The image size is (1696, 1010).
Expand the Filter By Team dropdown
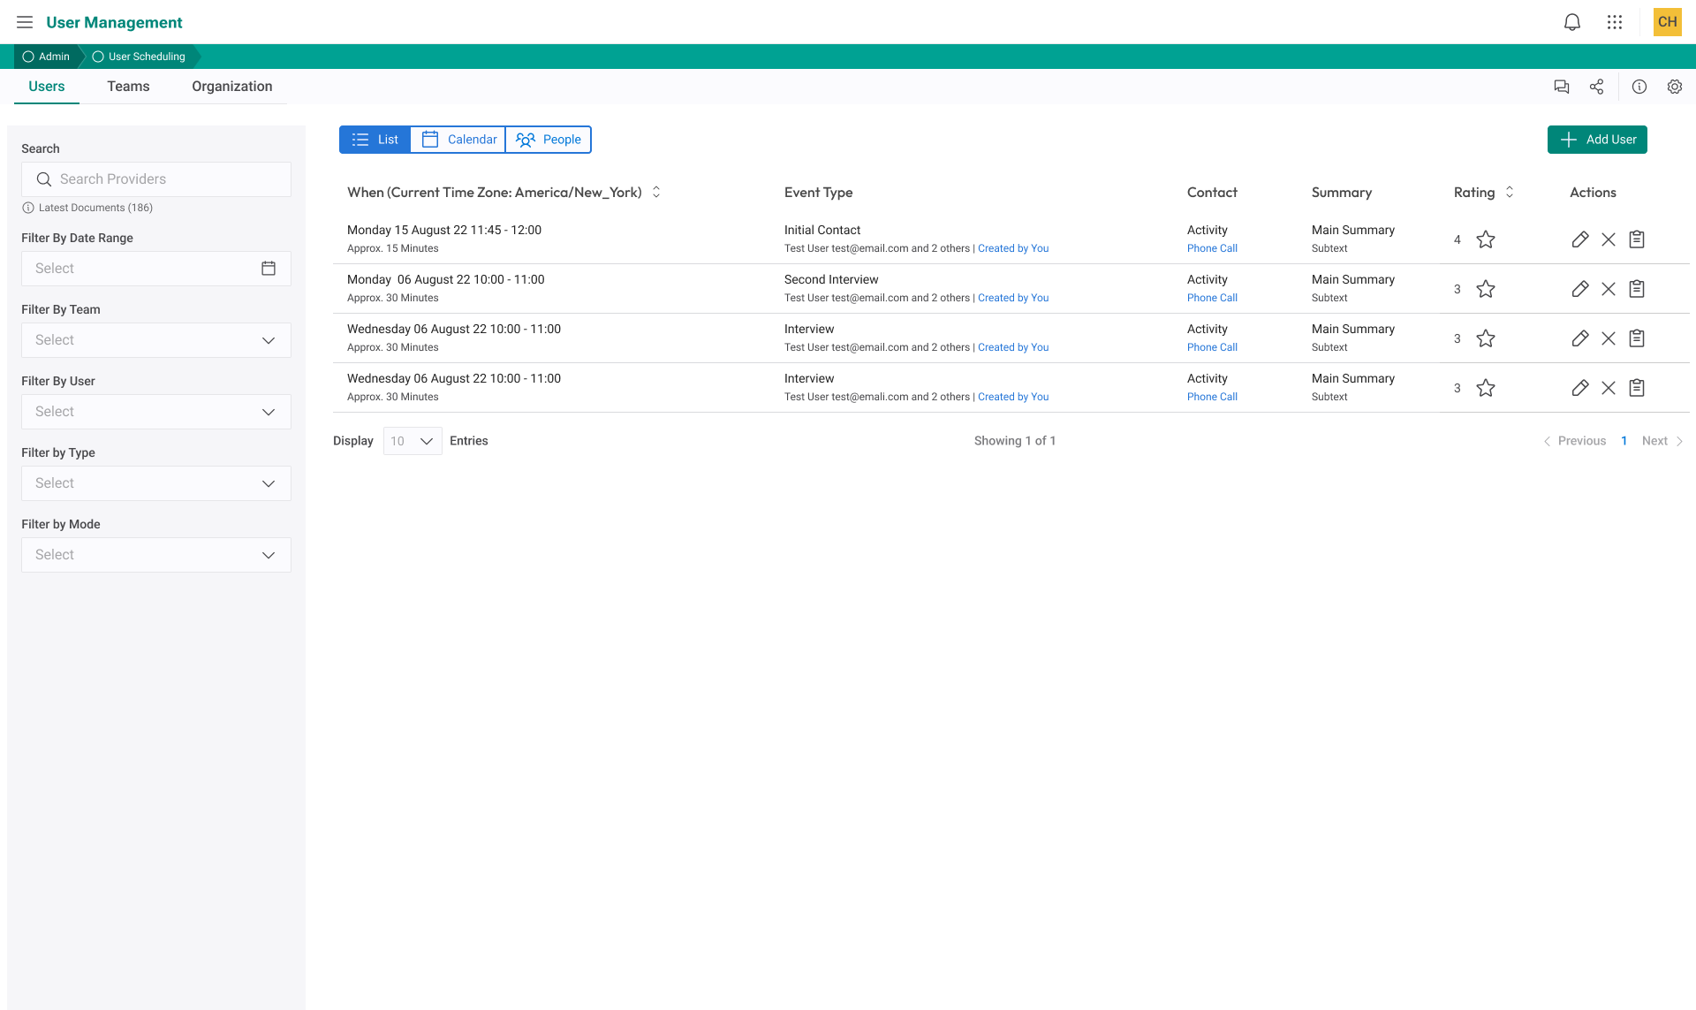click(x=156, y=340)
